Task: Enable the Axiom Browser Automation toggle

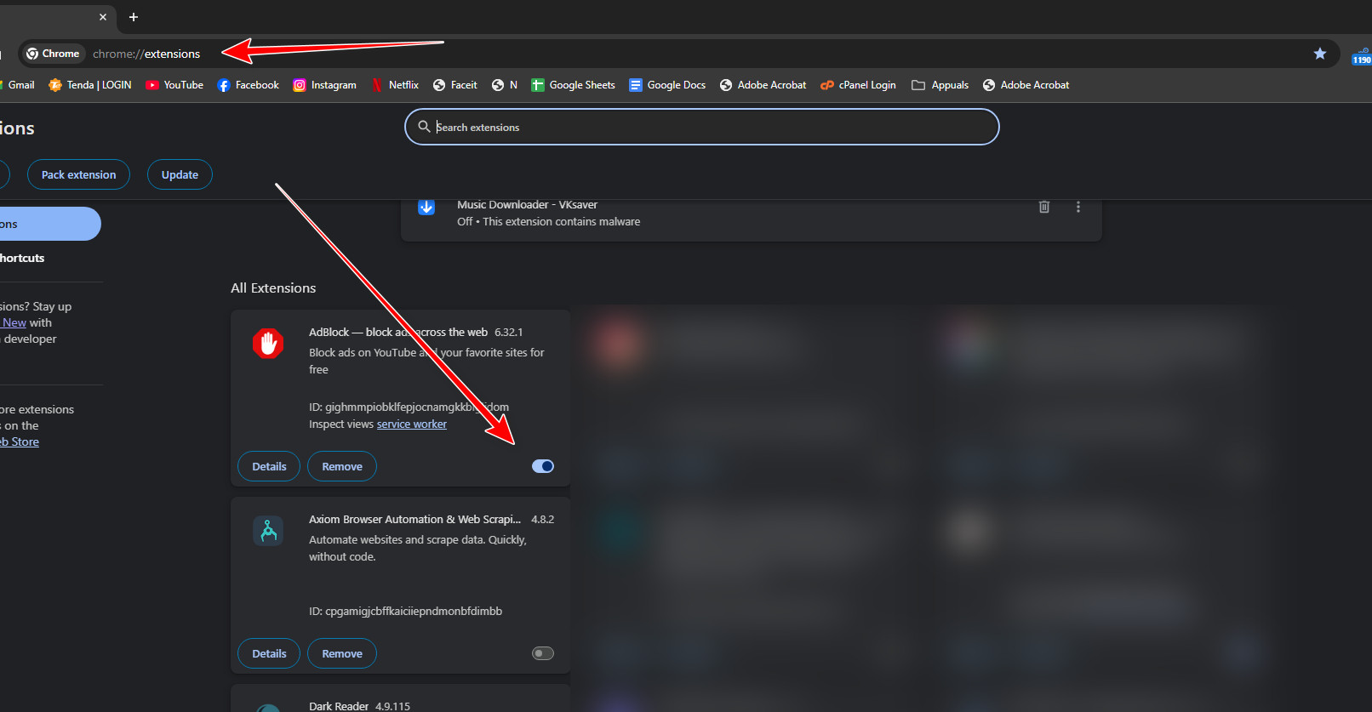Action: (x=543, y=653)
